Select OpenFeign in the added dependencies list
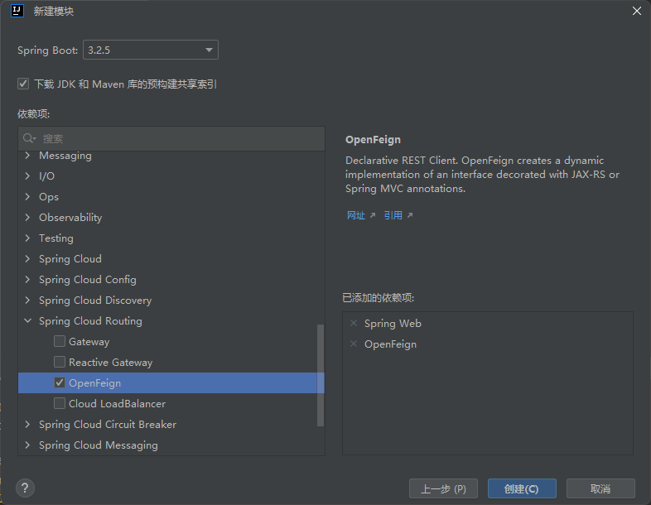The height and width of the screenshot is (505, 651). click(x=390, y=344)
